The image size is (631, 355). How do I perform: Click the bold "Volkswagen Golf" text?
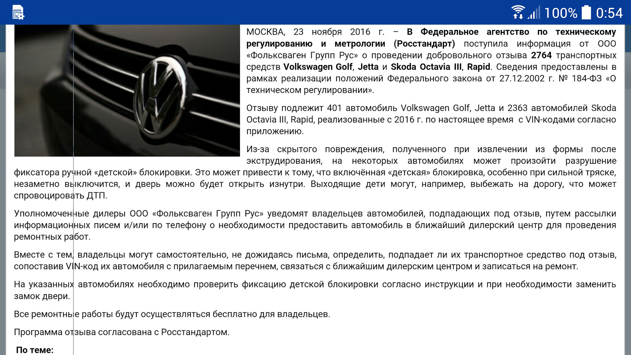(x=318, y=67)
